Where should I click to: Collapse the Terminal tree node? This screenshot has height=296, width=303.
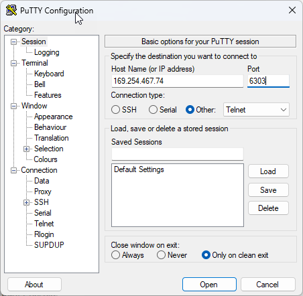[14, 63]
